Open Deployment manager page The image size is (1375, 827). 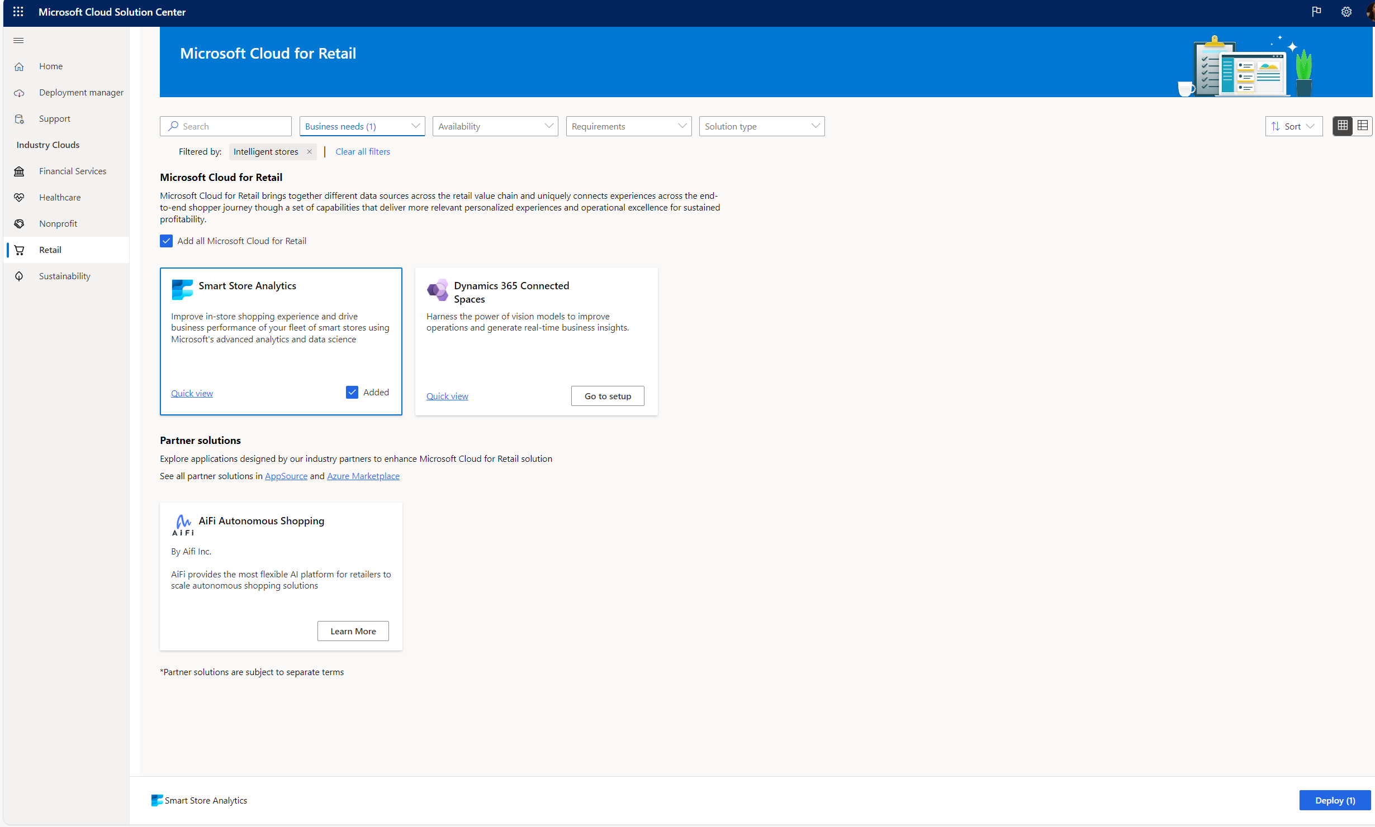tap(81, 93)
